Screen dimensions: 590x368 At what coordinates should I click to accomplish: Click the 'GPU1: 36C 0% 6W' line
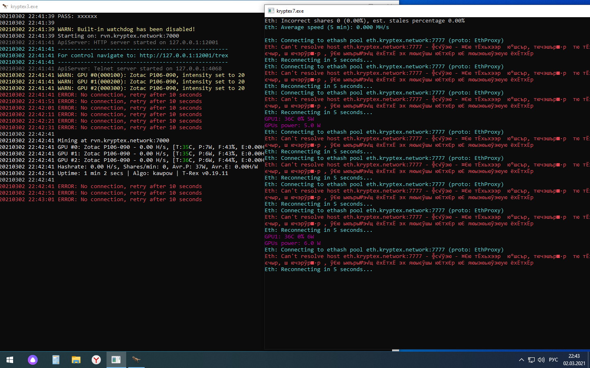click(x=289, y=237)
